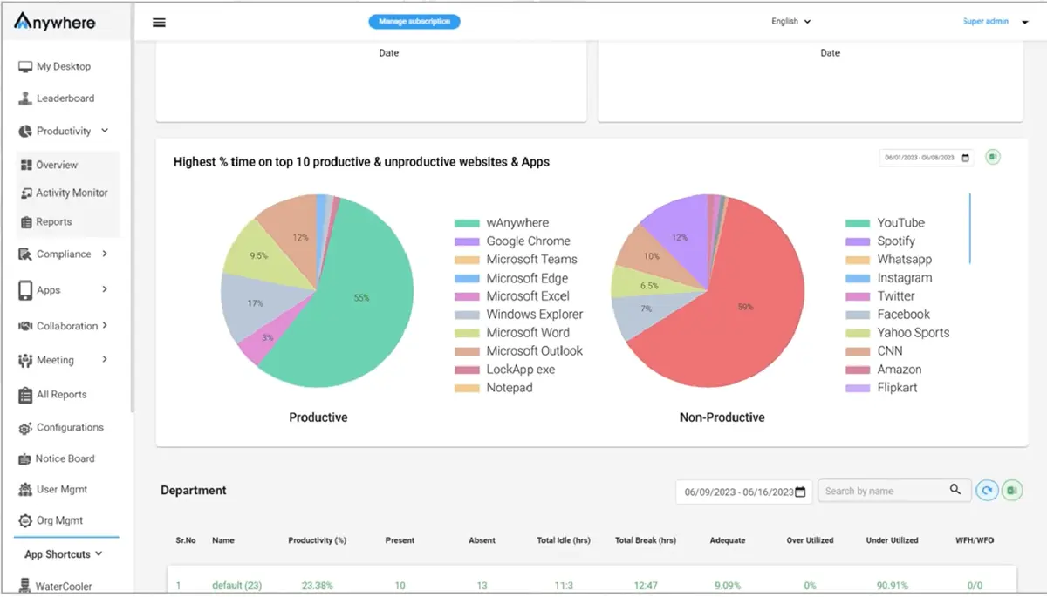This screenshot has width=1047, height=597.
Task: Click the Overview grid icon
Action: coord(27,165)
